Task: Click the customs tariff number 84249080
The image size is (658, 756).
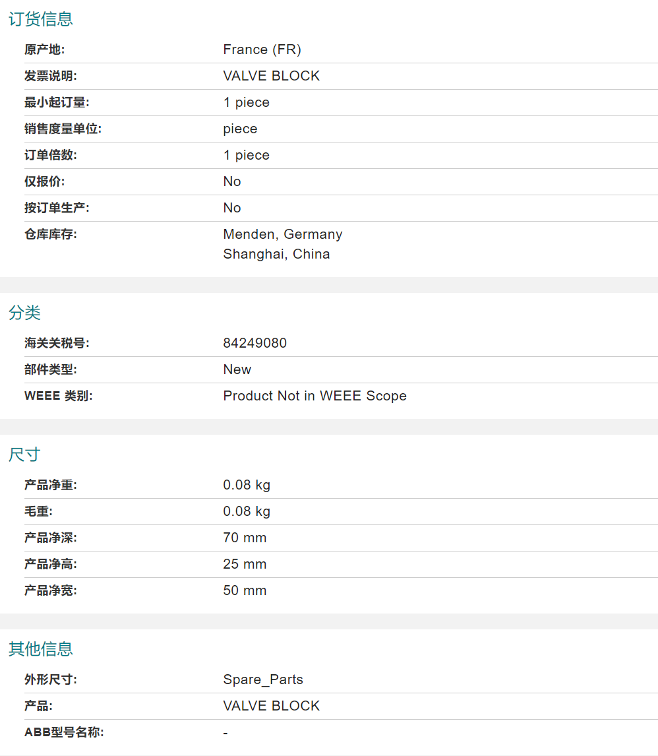Action: 254,343
